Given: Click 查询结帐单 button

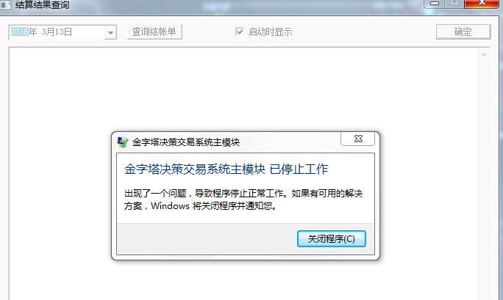Looking at the screenshot, I should coord(154,32).
